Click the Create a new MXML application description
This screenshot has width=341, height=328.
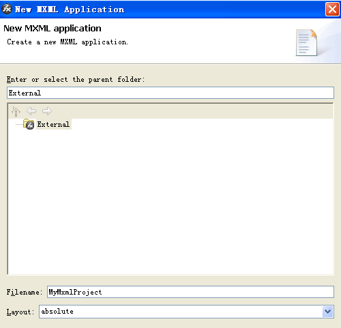[x=68, y=42]
